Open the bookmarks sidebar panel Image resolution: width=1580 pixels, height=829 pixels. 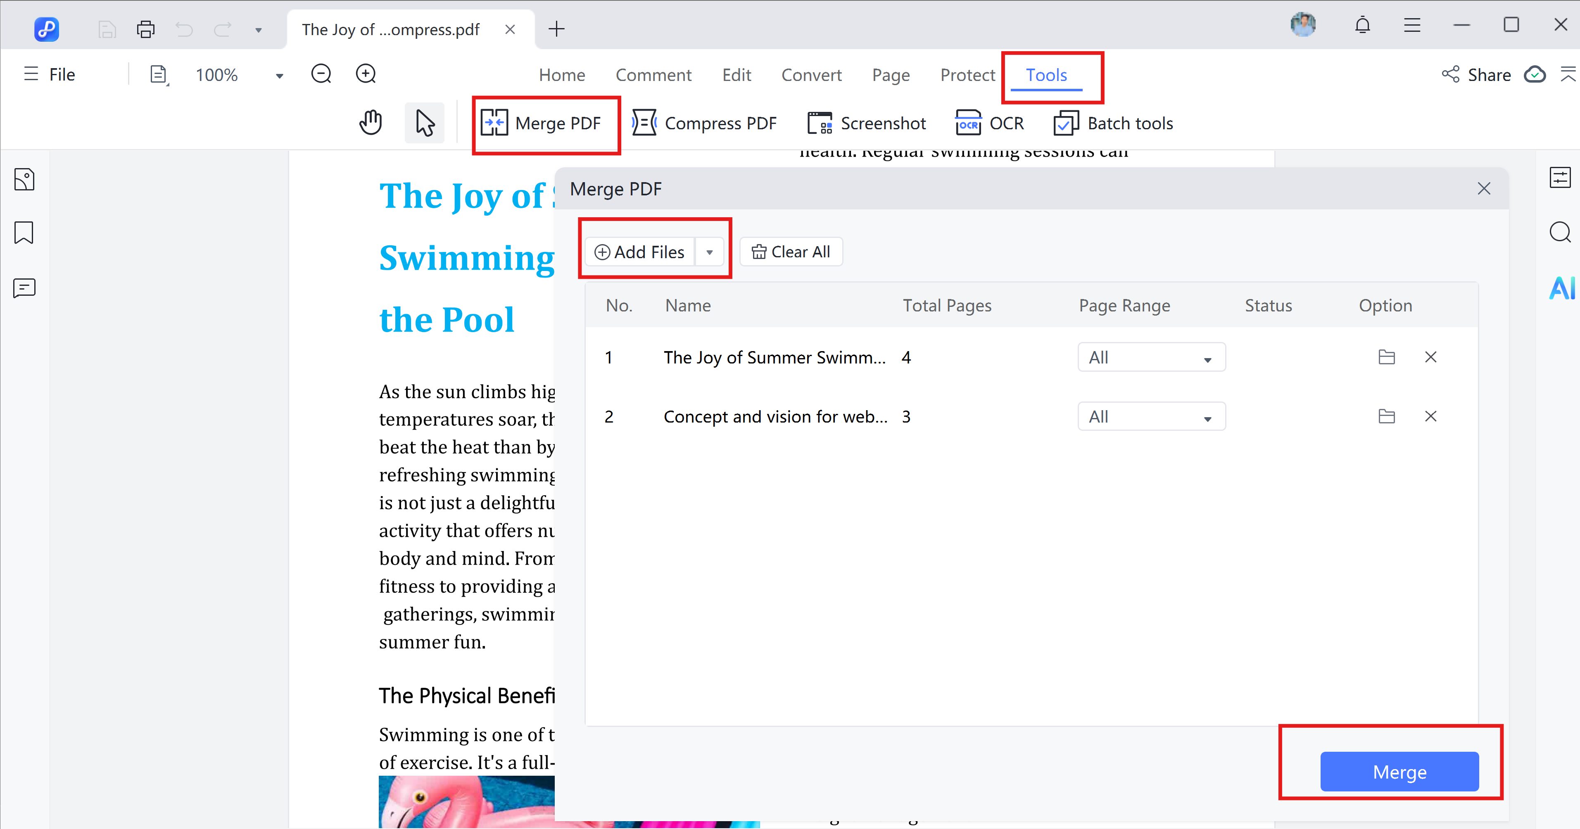(24, 233)
